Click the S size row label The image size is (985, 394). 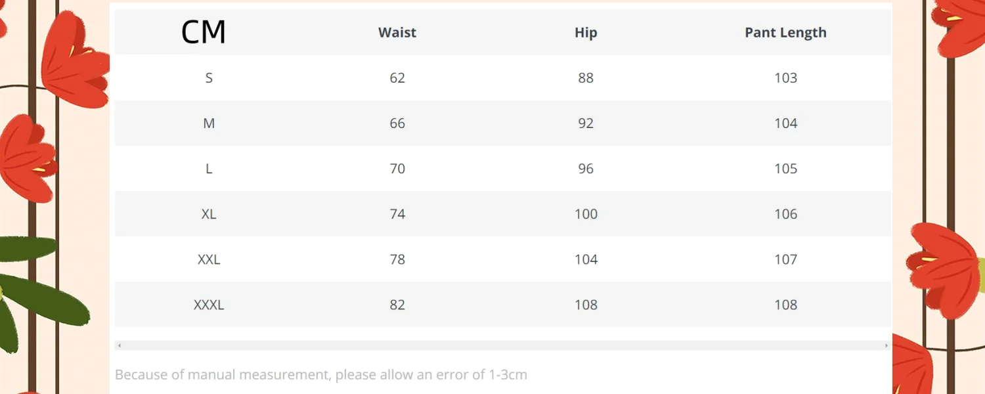click(209, 78)
